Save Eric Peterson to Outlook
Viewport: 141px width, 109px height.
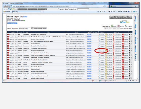point(109,53)
